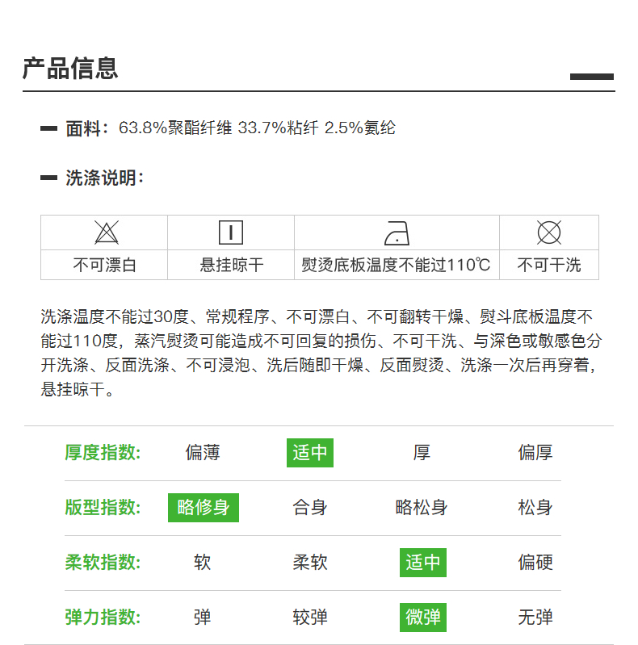Click the hang-dry square icon
Image resolution: width=638 pixels, height=645 pixels.
(x=231, y=233)
